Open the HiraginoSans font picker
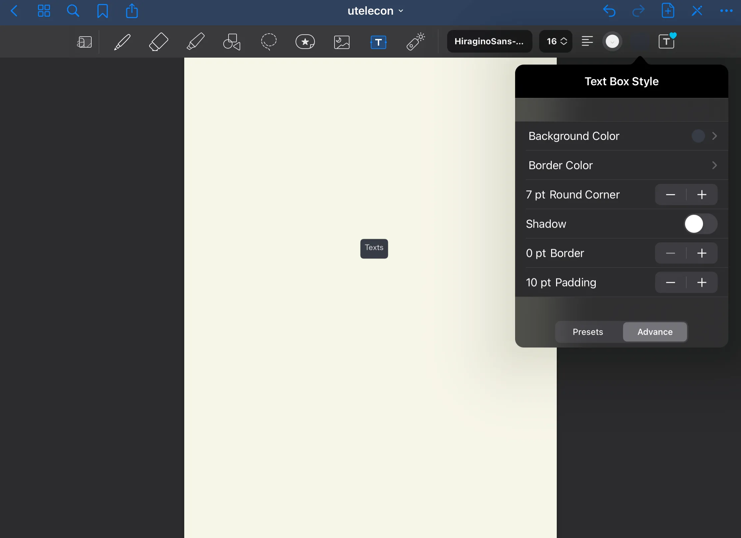Screen dimensions: 741x538 [489, 42]
